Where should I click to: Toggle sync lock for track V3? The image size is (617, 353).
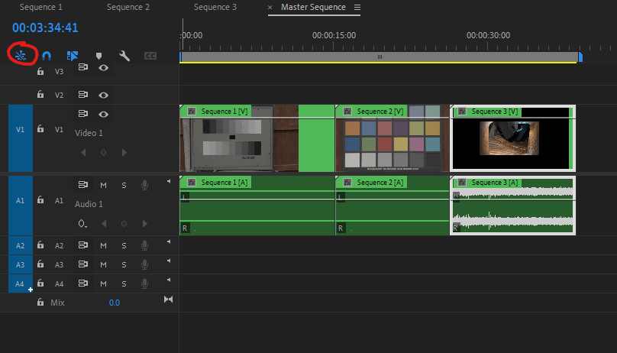pos(82,67)
